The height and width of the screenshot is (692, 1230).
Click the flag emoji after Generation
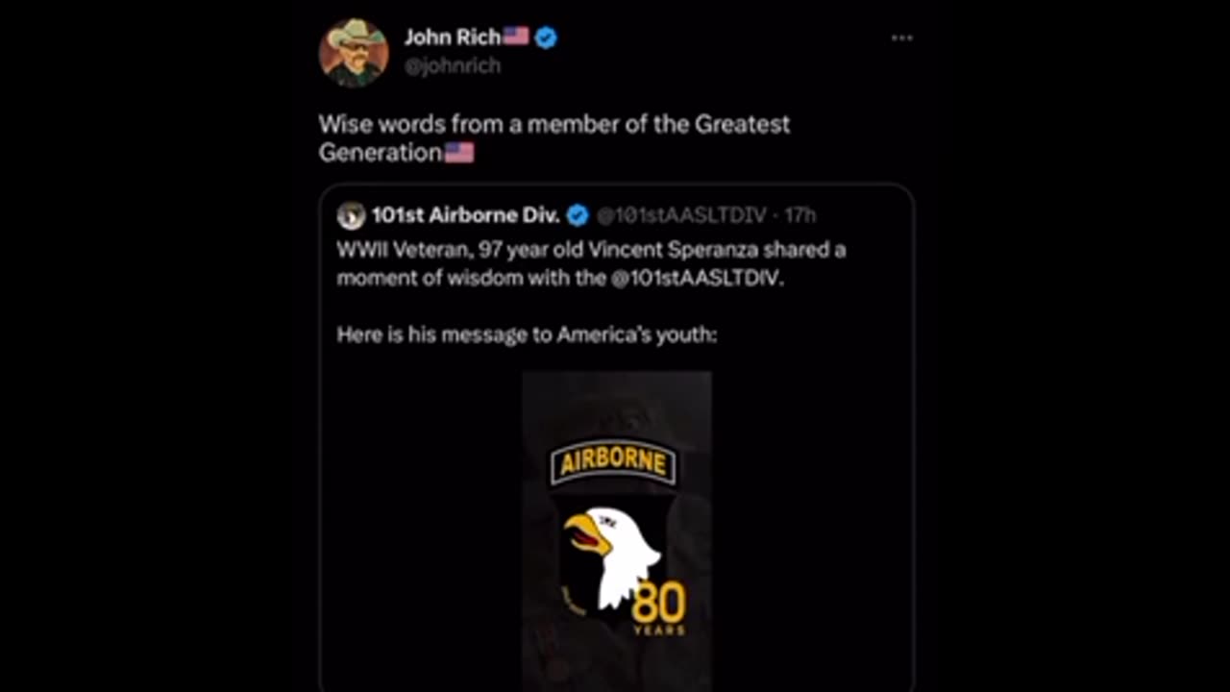coord(458,153)
